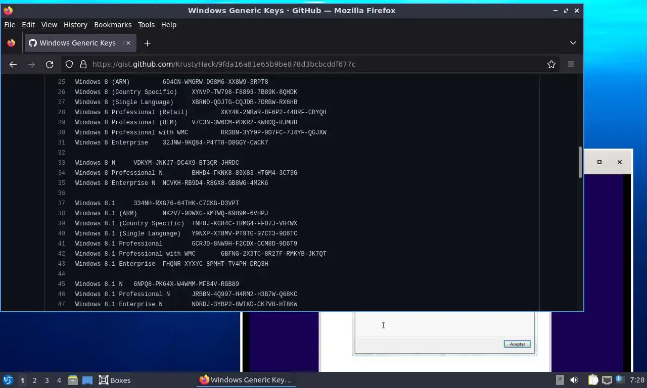Maximize the background Boxes window
The height and width of the screenshot is (388, 647).
tap(599, 162)
